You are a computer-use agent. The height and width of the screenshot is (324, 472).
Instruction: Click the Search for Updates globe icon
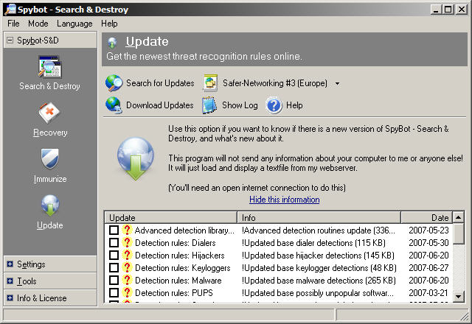coord(114,83)
